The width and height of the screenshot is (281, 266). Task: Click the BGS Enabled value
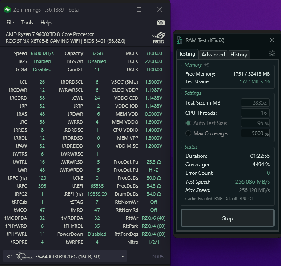[x=42, y=61]
